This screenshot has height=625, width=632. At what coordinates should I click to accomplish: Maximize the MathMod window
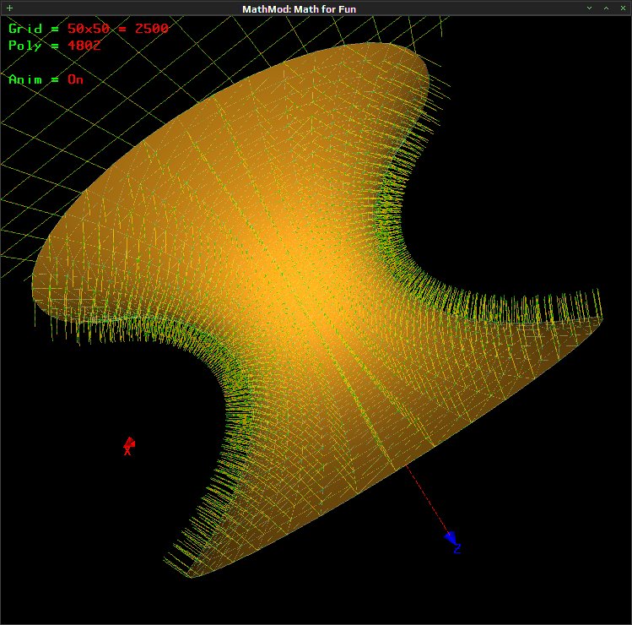pyautogui.click(x=606, y=8)
